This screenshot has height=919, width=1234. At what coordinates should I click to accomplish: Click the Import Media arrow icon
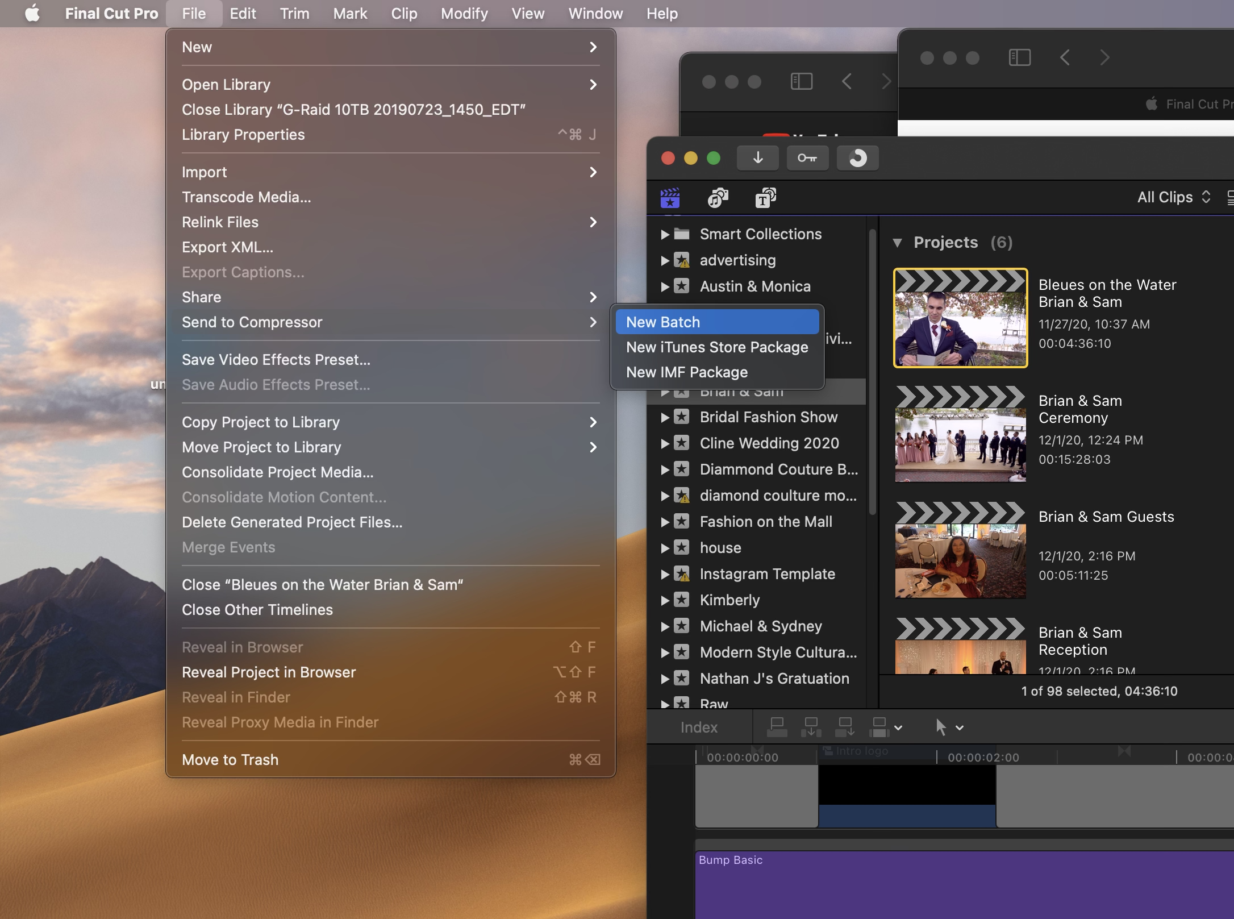(x=757, y=158)
